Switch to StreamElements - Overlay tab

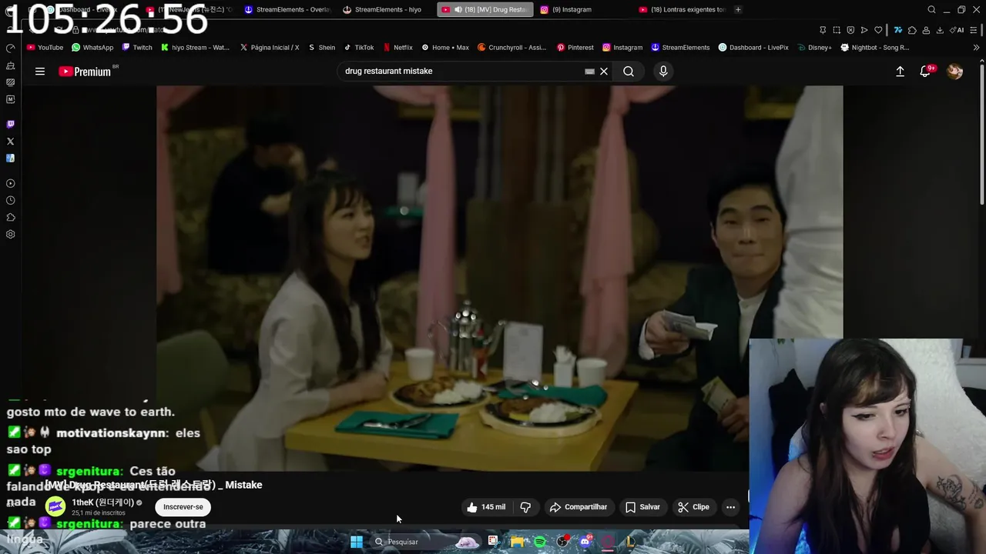287,9
